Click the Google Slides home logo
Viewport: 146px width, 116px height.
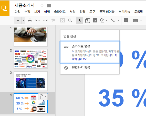coord(5,8)
